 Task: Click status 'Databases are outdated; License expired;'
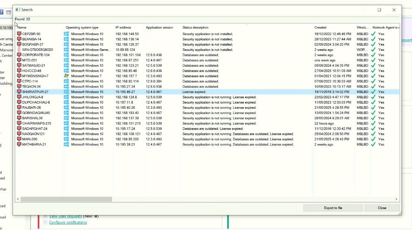(x=213, y=128)
